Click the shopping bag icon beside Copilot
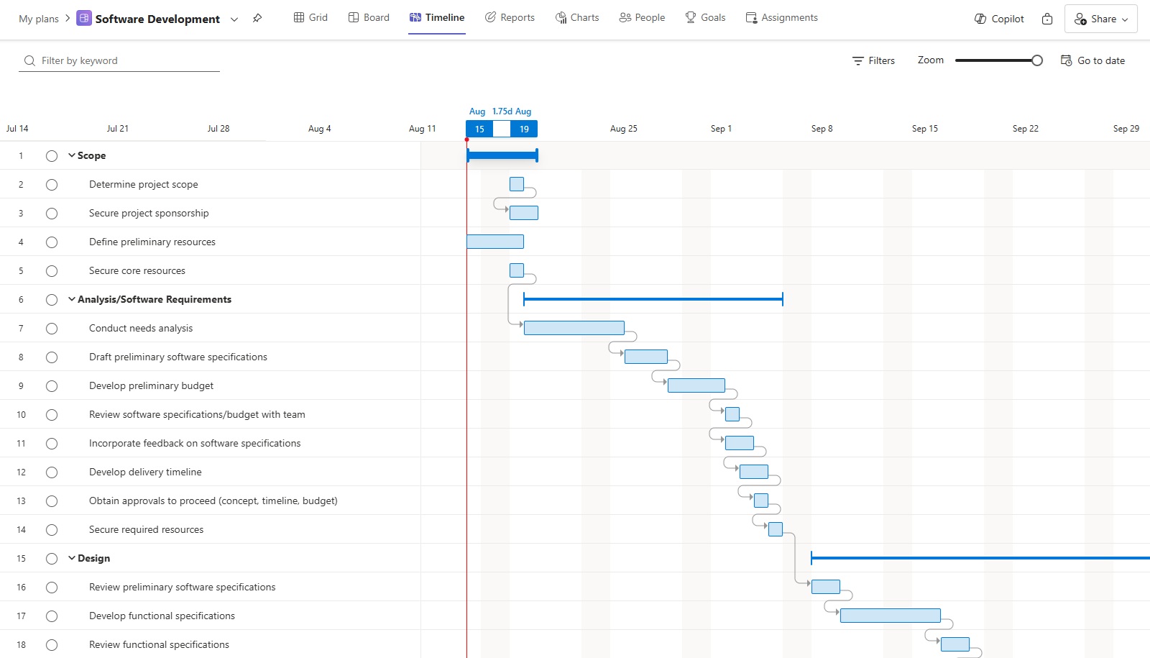The image size is (1150, 658). click(x=1047, y=19)
